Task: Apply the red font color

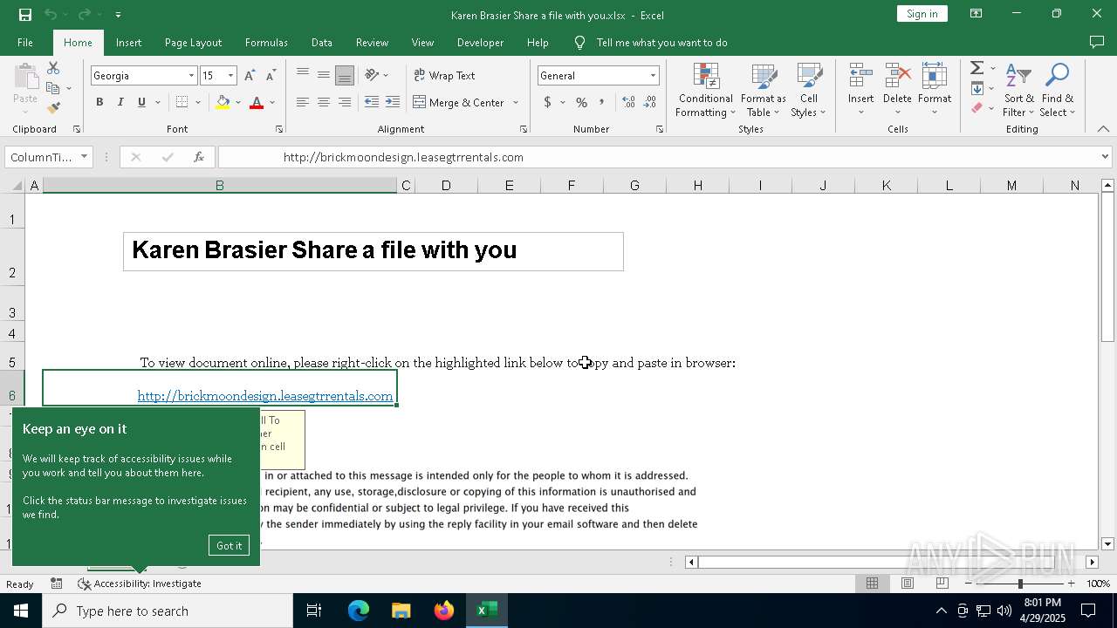Action: (257, 102)
